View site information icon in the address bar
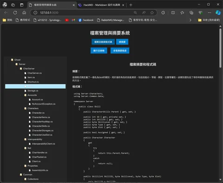This screenshot has width=223, height=183. pos(35,13)
